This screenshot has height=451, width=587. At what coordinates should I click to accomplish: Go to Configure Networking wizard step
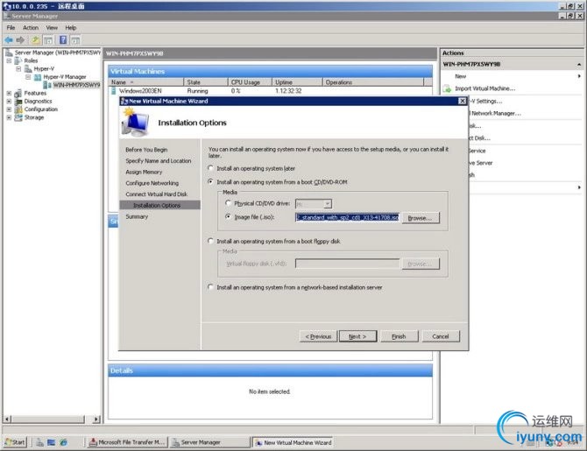coord(152,183)
